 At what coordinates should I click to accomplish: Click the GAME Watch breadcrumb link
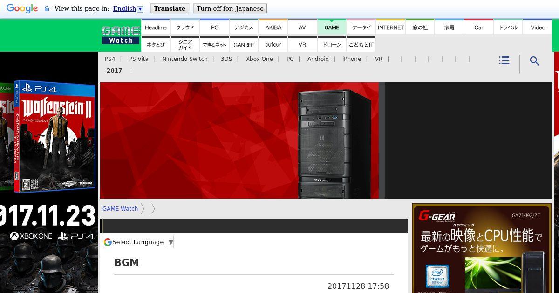[120, 209]
